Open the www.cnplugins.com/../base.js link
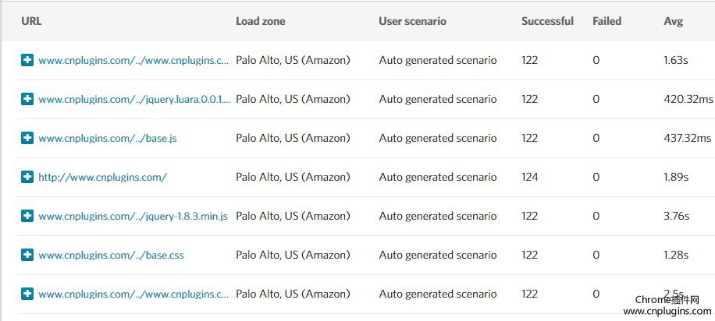 (108, 138)
